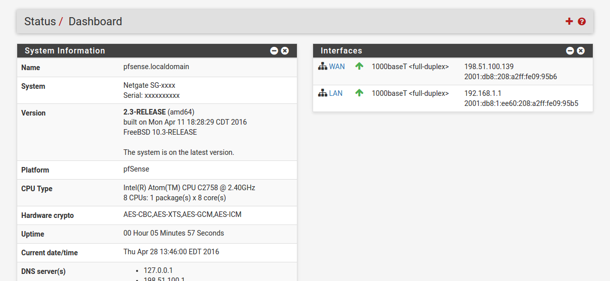Click the red plus Add Widget icon

click(569, 21)
